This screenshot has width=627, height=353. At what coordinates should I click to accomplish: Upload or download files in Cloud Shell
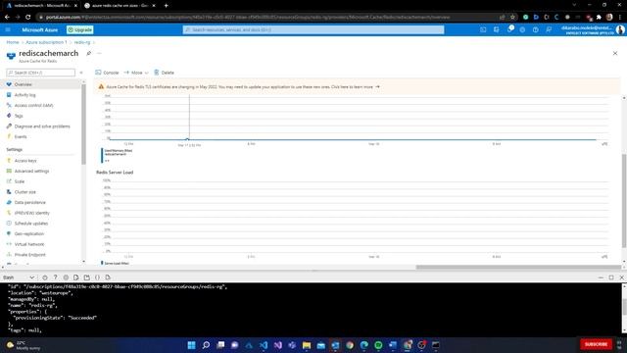tap(76, 277)
